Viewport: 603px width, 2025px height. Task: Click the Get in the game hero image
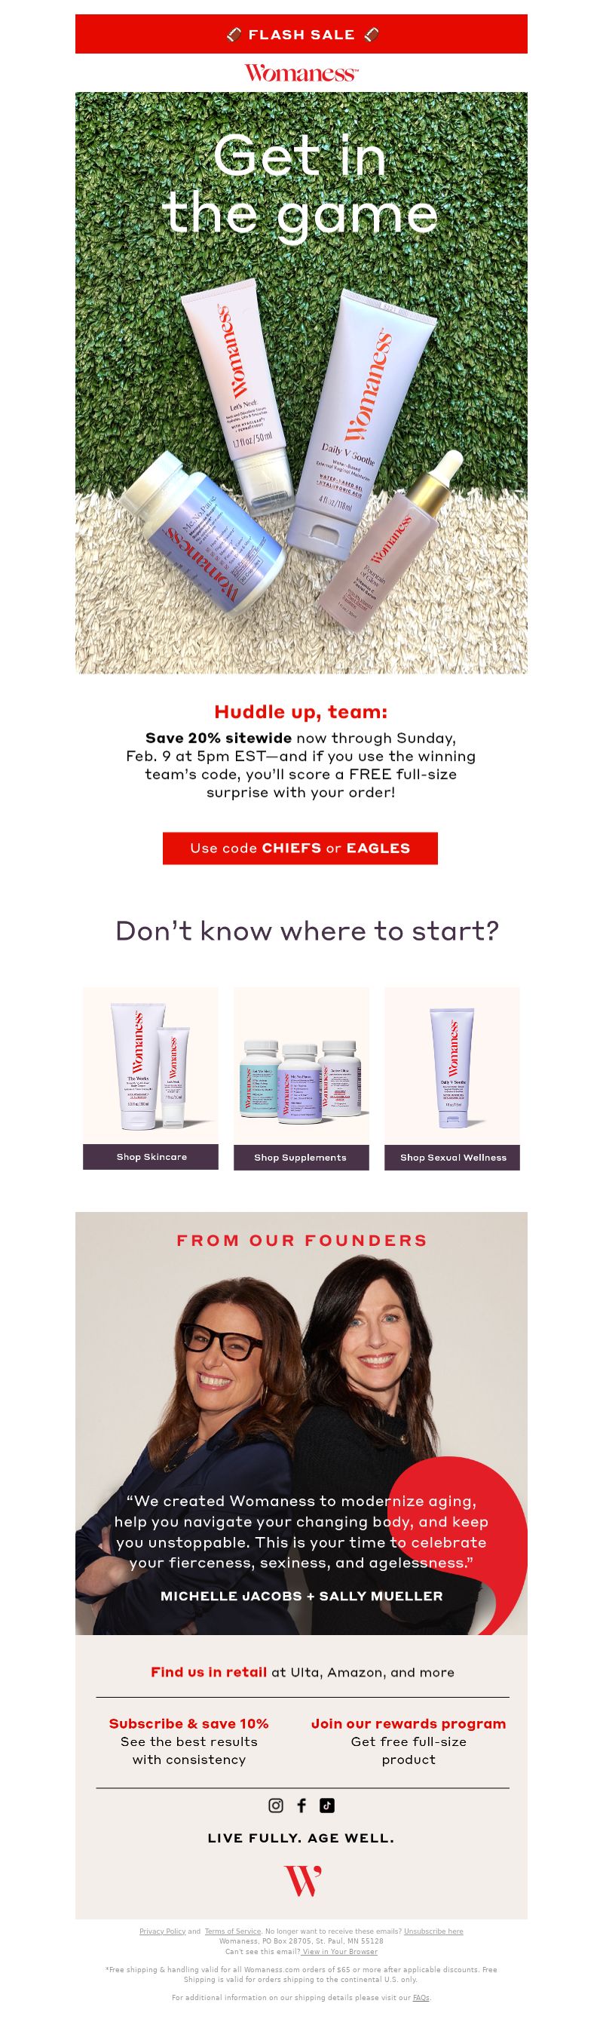(x=301, y=383)
